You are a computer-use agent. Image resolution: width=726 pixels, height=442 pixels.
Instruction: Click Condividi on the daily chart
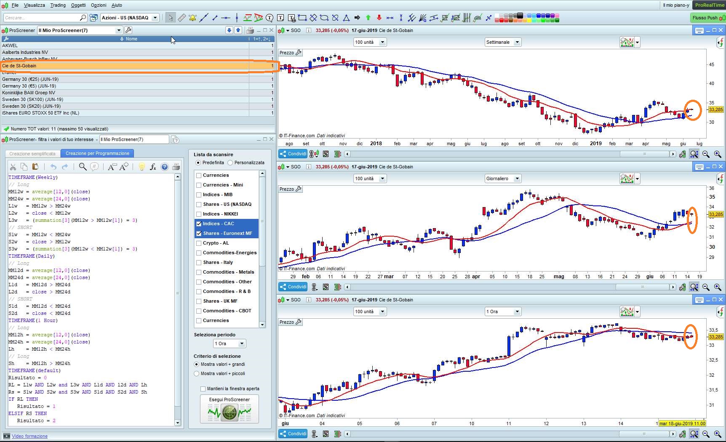click(x=293, y=287)
